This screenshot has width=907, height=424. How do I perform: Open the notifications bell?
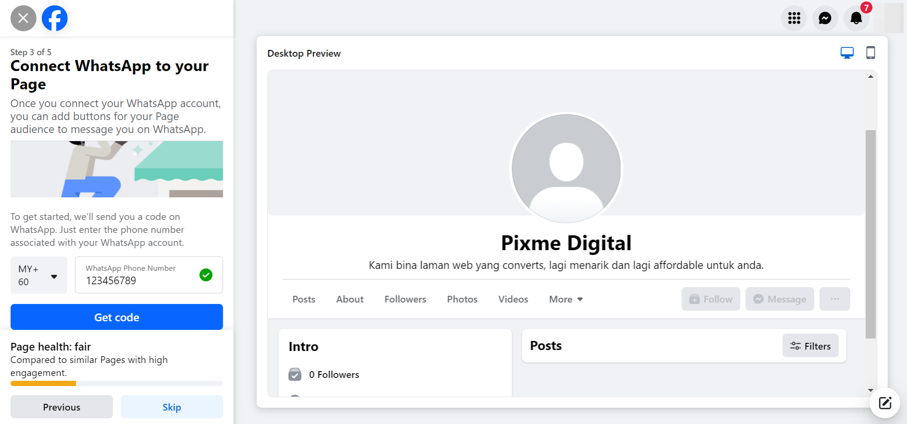[856, 18]
